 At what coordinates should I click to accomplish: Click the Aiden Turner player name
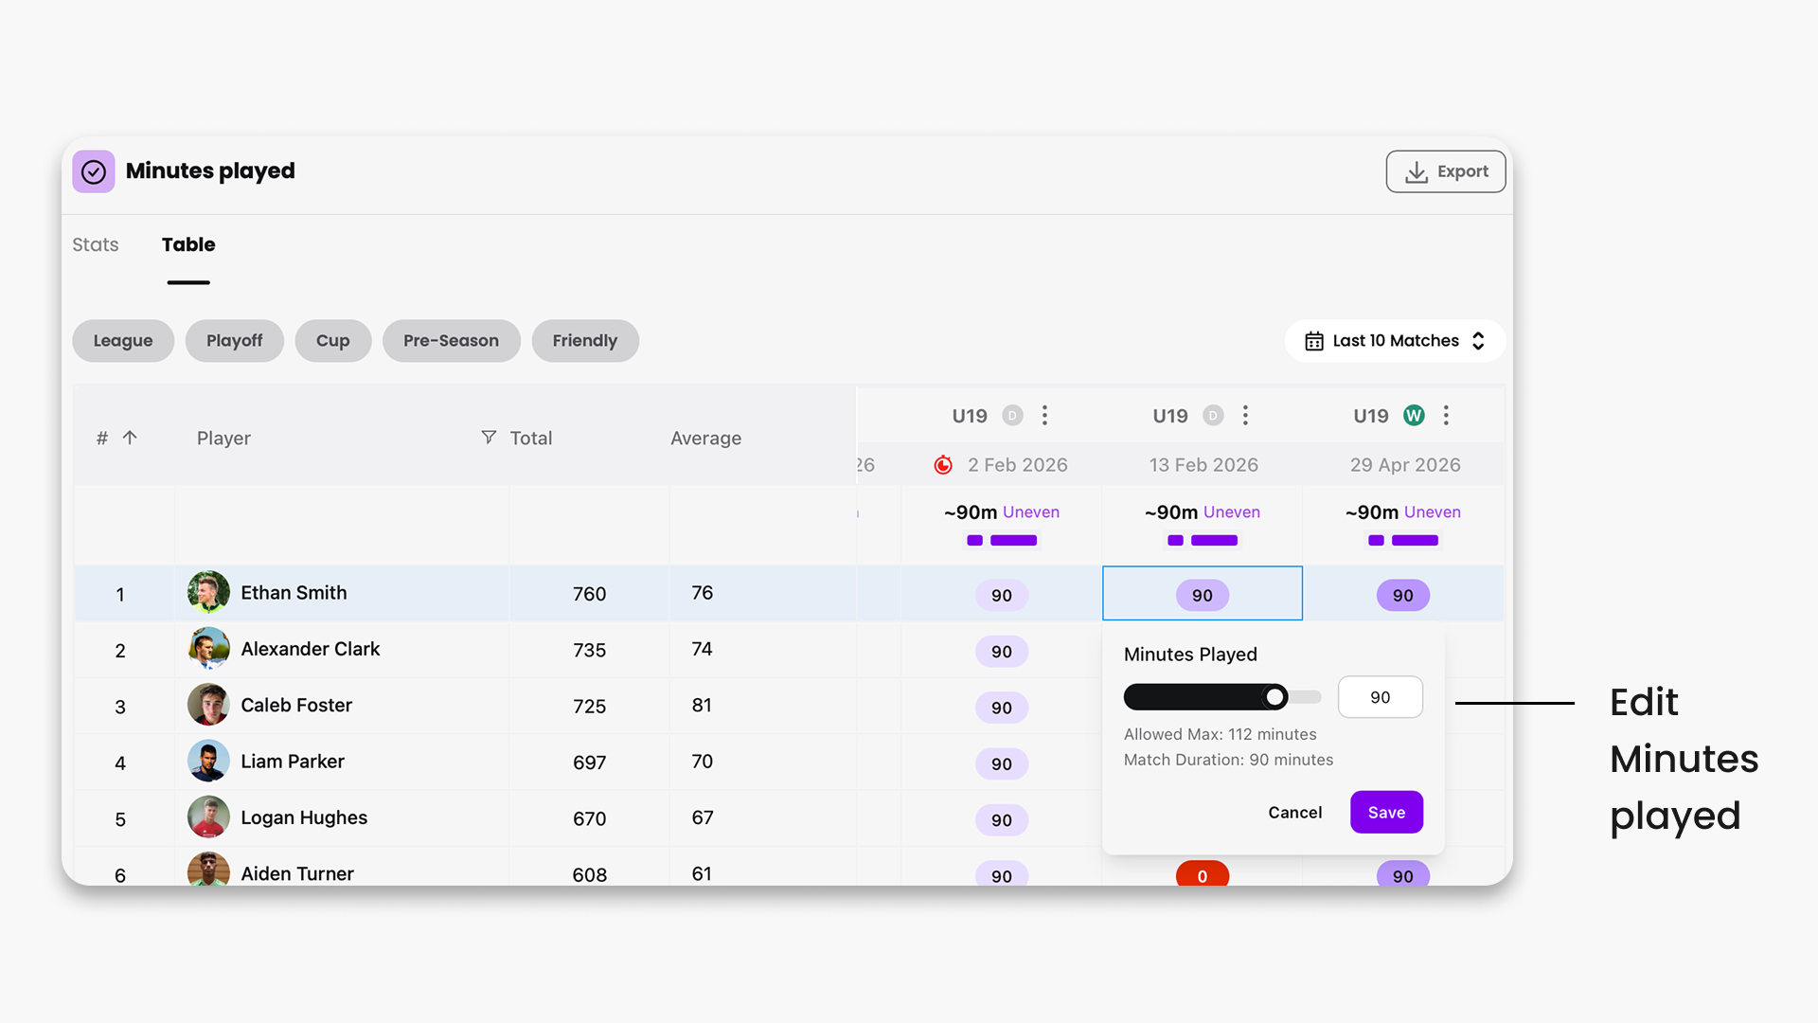[x=297, y=873]
